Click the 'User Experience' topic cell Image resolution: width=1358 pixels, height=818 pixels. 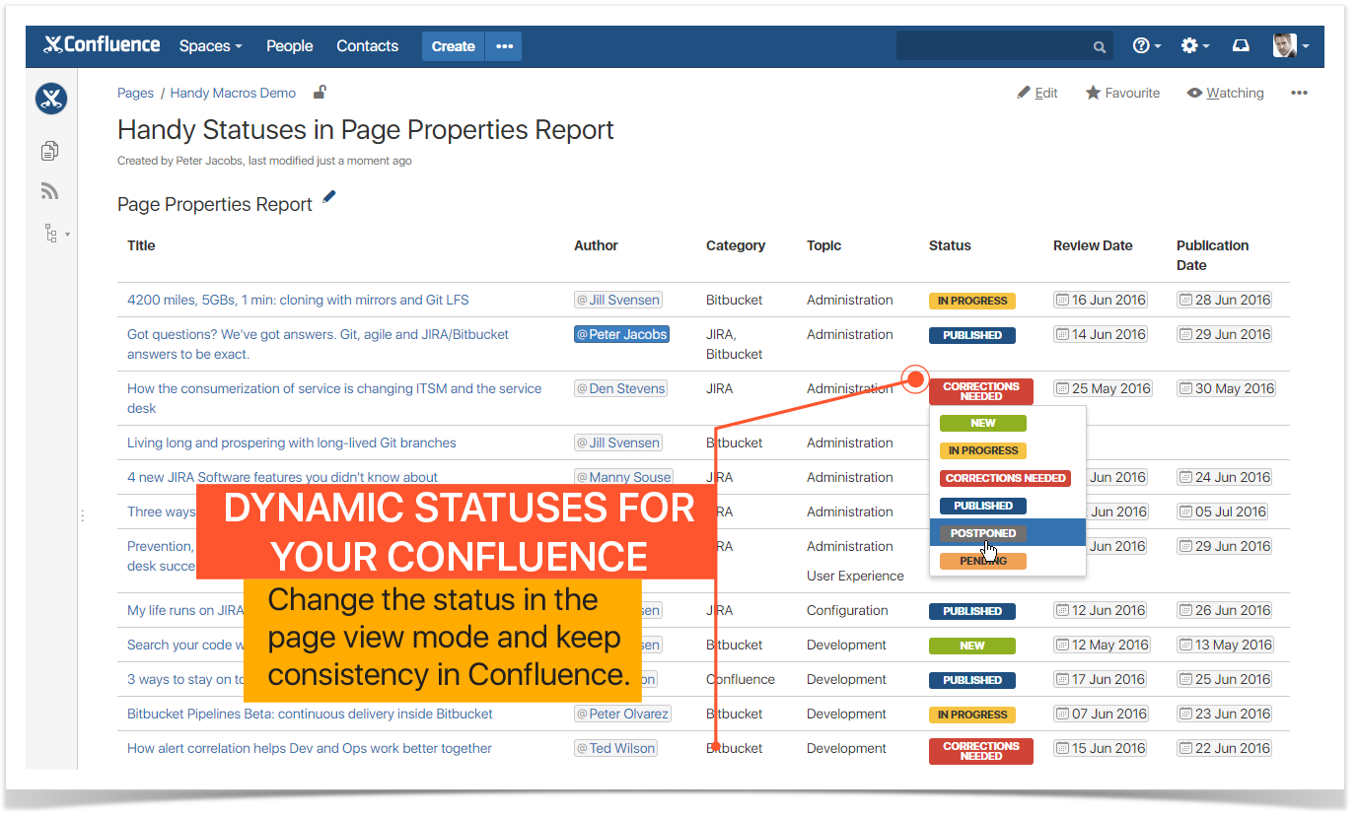[x=855, y=576]
